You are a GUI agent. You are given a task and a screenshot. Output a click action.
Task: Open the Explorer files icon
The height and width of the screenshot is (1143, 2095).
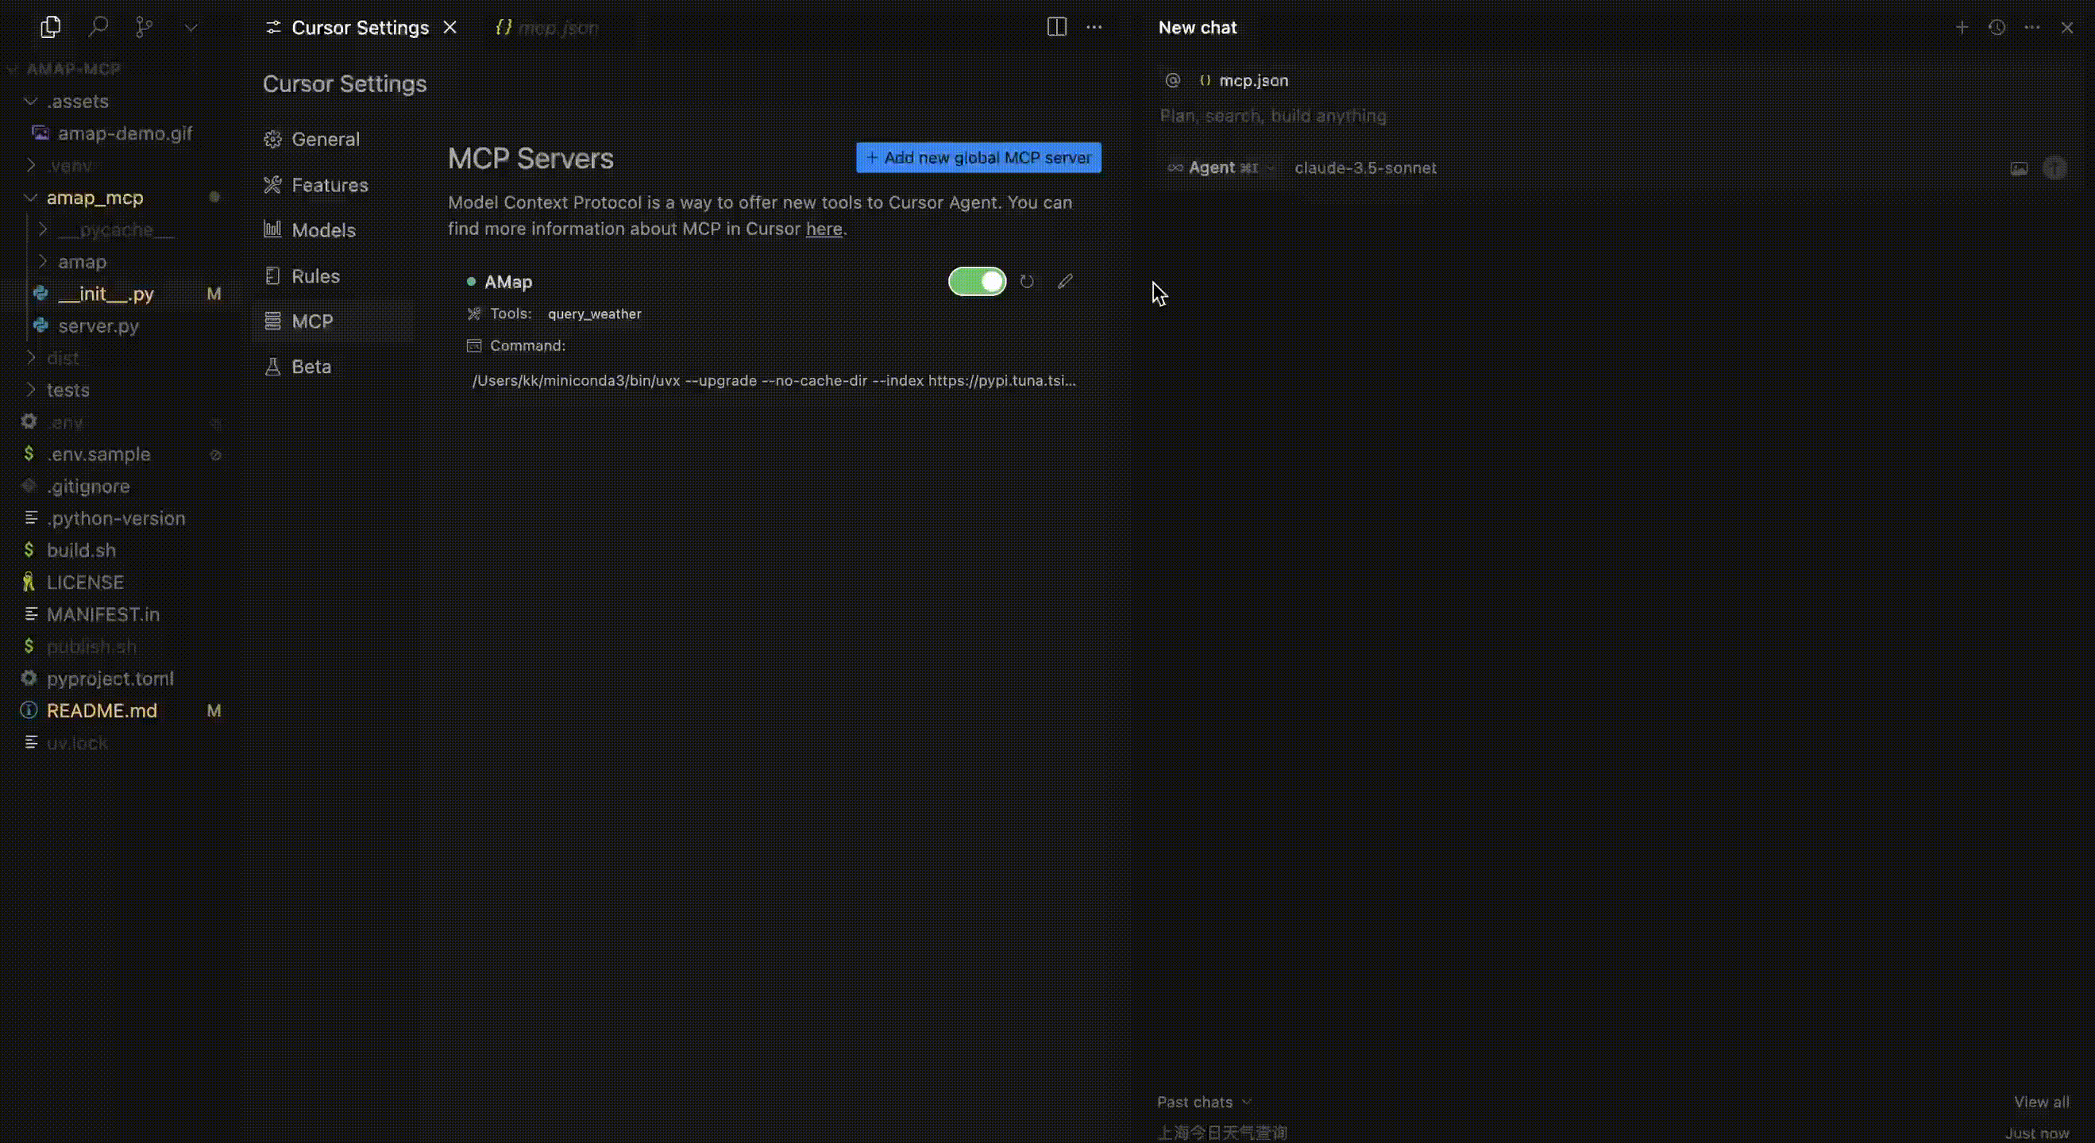point(50,28)
